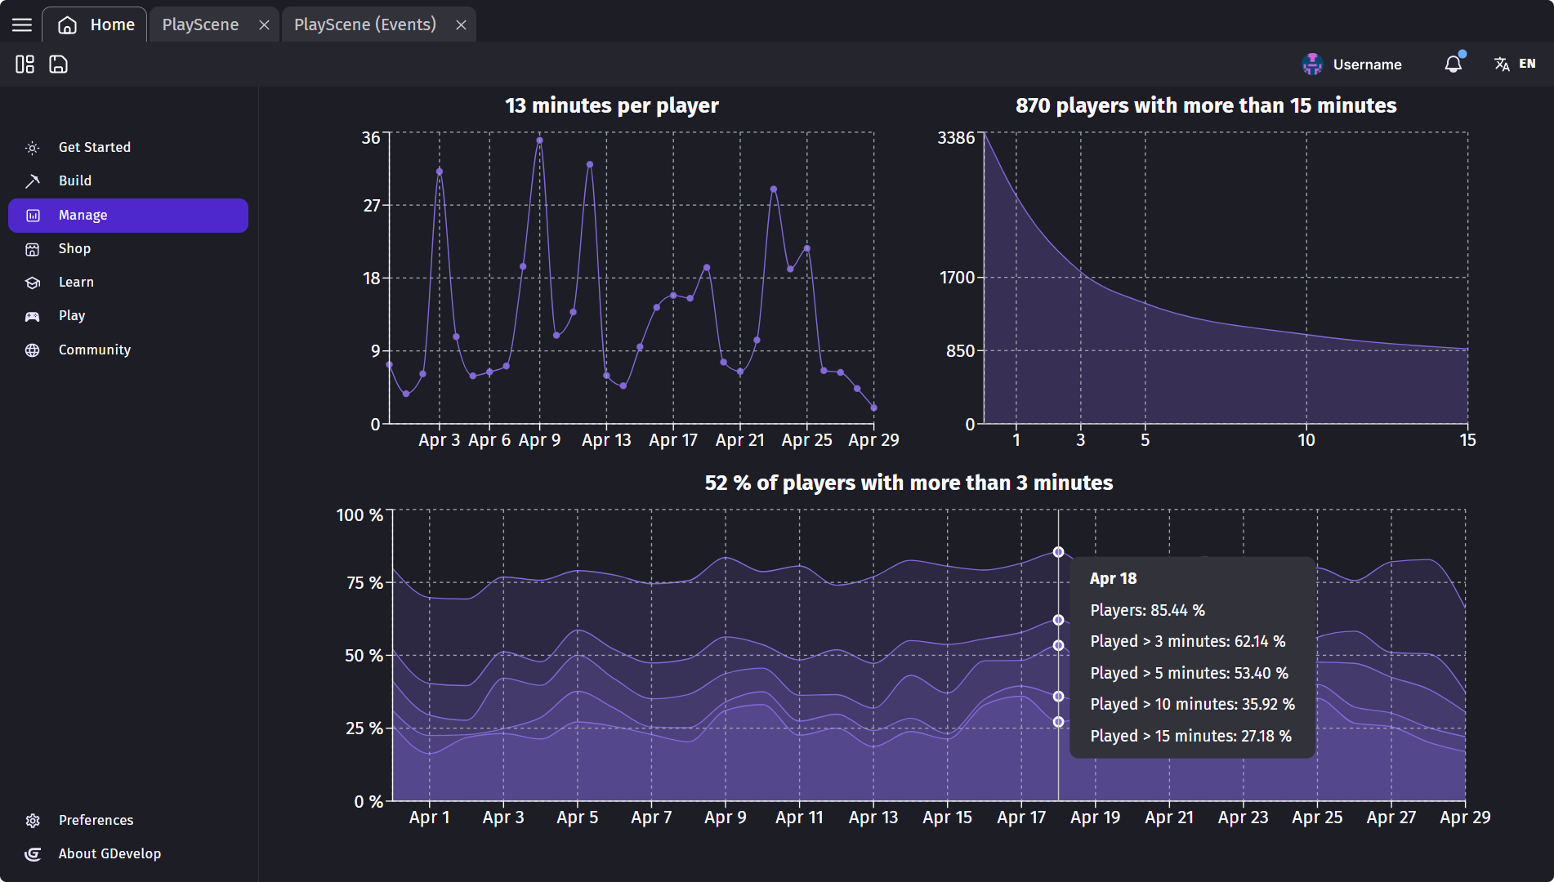Open the notifications bell
This screenshot has height=882, width=1554.
click(x=1453, y=64)
